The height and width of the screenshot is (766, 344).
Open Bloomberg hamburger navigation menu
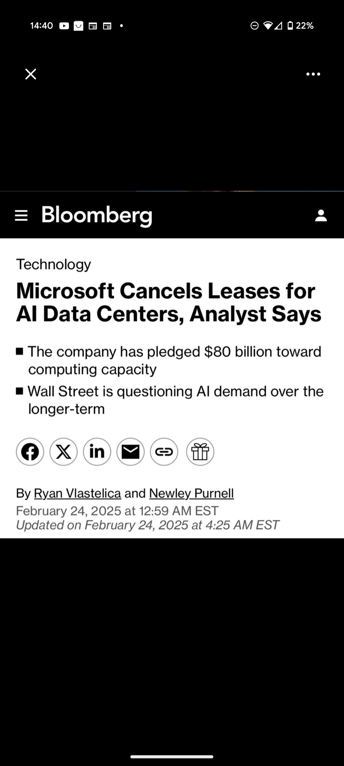click(x=21, y=216)
